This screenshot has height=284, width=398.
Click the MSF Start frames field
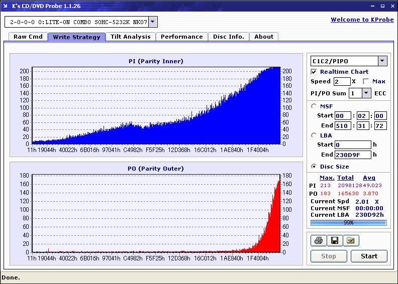pos(380,116)
